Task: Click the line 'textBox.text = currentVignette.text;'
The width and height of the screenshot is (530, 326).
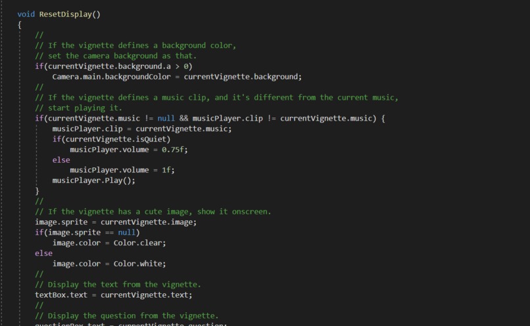Action: [x=114, y=295]
